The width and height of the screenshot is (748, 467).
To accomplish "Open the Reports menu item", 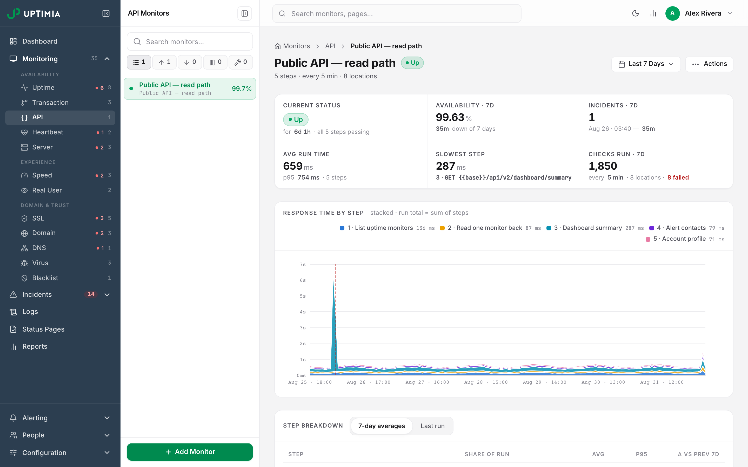I will pyautogui.click(x=60, y=347).
